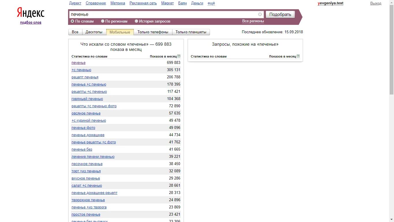This screenshot has width=394, height=222.
Task: Open the 'печенье +из творога' keyword link
Action: coord(89,207)
